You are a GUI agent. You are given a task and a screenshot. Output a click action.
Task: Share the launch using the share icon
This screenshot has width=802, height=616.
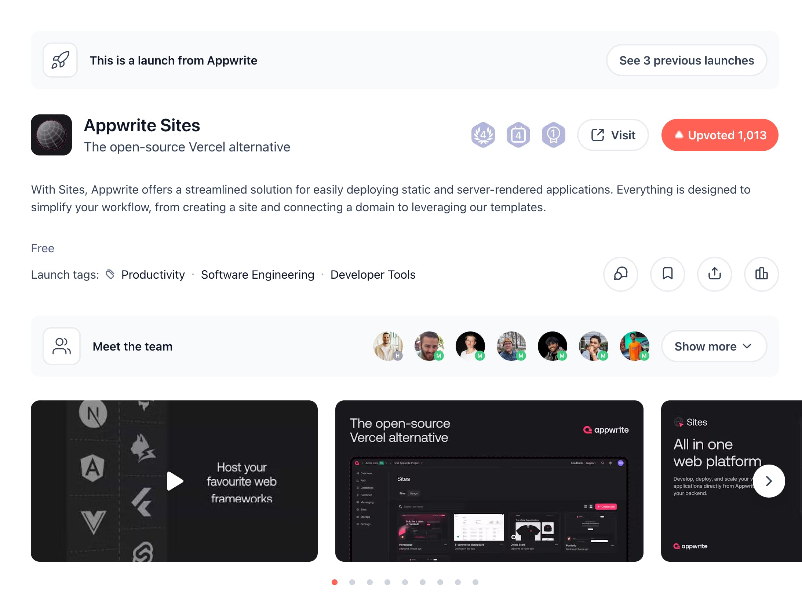[x=715, y=274]
